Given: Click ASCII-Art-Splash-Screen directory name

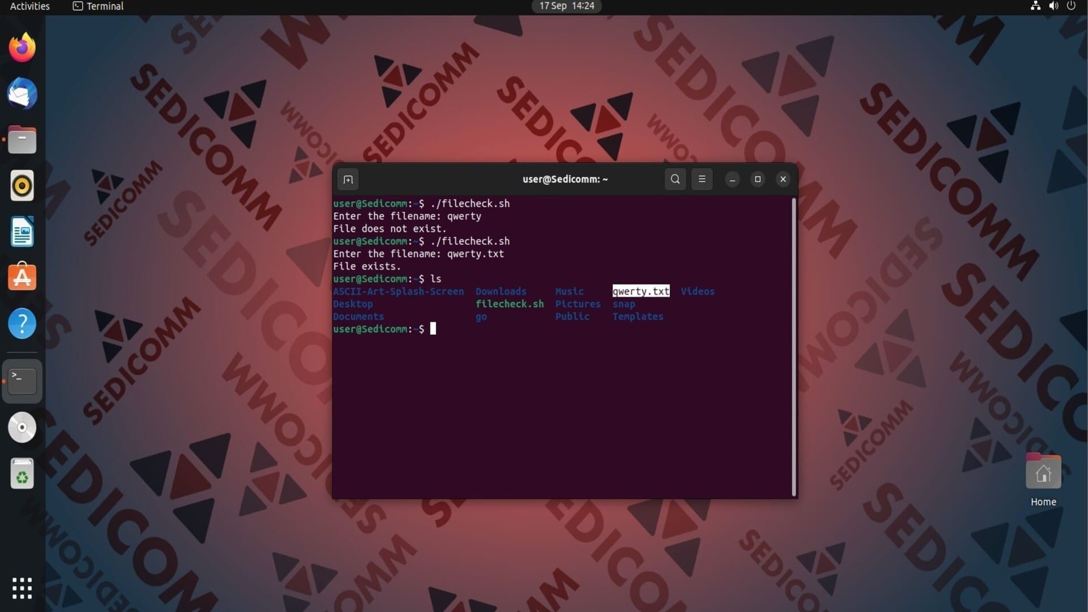Looking at the screenshot, I should coord(398,291).
